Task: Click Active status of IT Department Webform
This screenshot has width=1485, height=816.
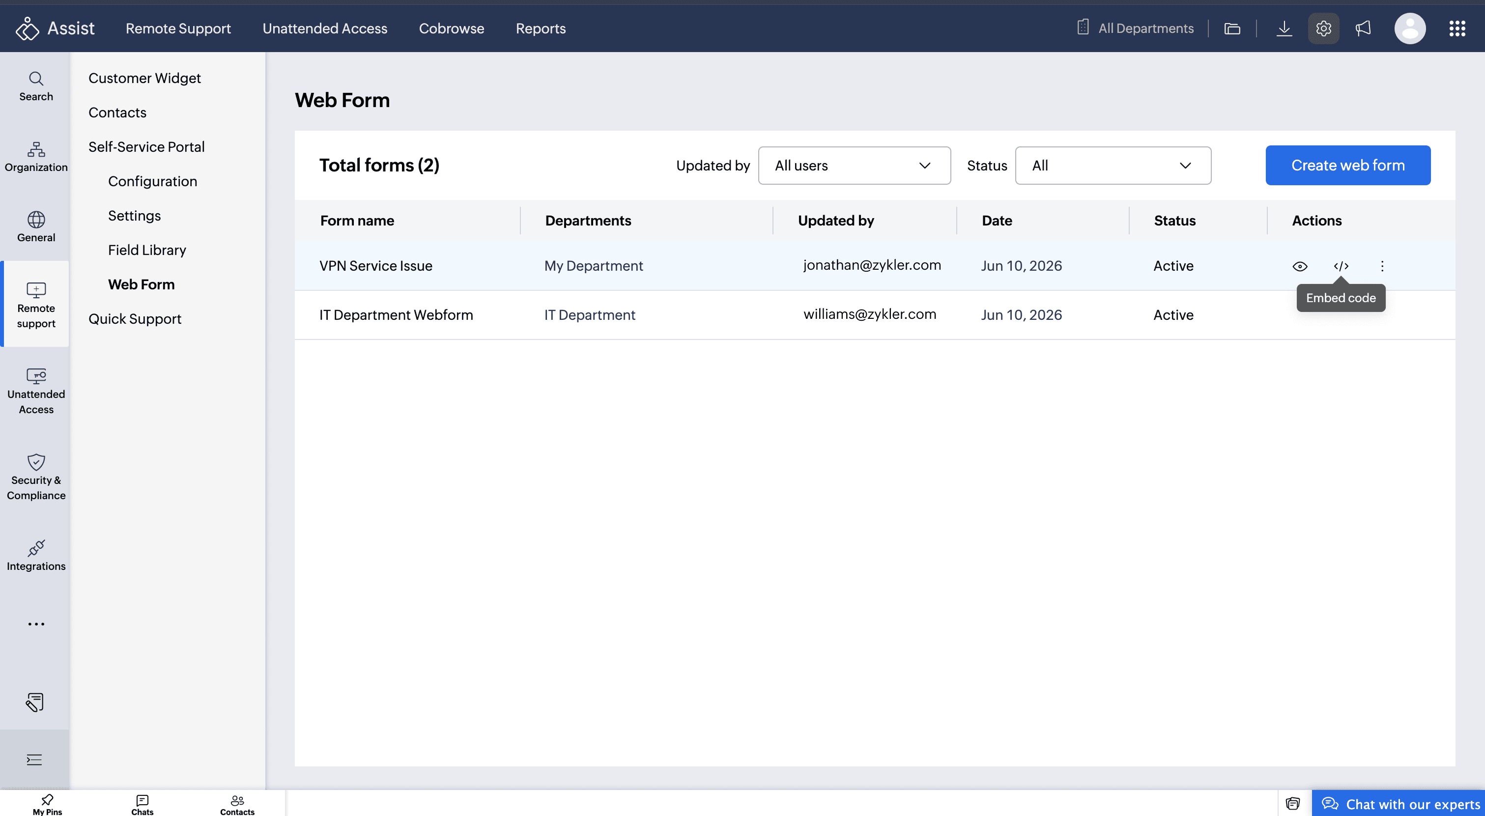Action: [x=1173, y=314]
